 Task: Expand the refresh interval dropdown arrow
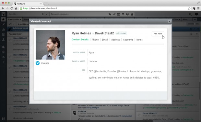click(x=14, y=24)
